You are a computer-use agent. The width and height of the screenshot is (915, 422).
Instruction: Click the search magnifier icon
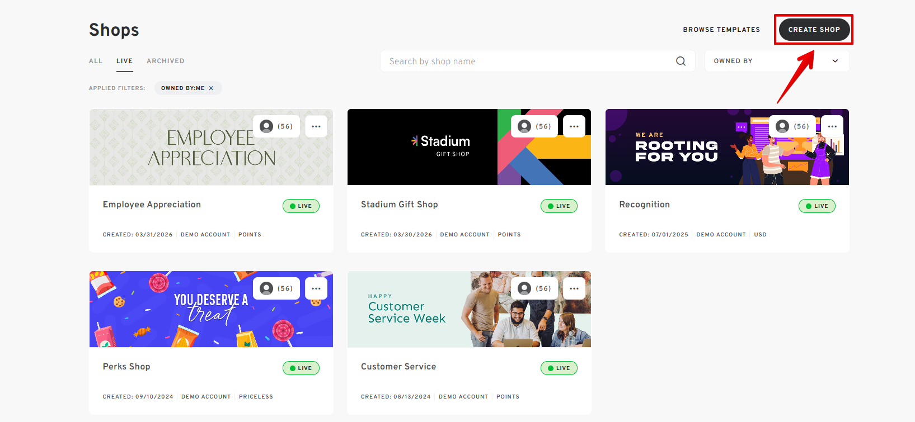pos(681,61)
